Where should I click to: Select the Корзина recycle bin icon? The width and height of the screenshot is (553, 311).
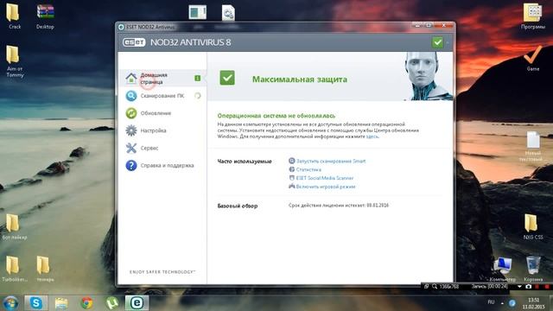(533, 269)
